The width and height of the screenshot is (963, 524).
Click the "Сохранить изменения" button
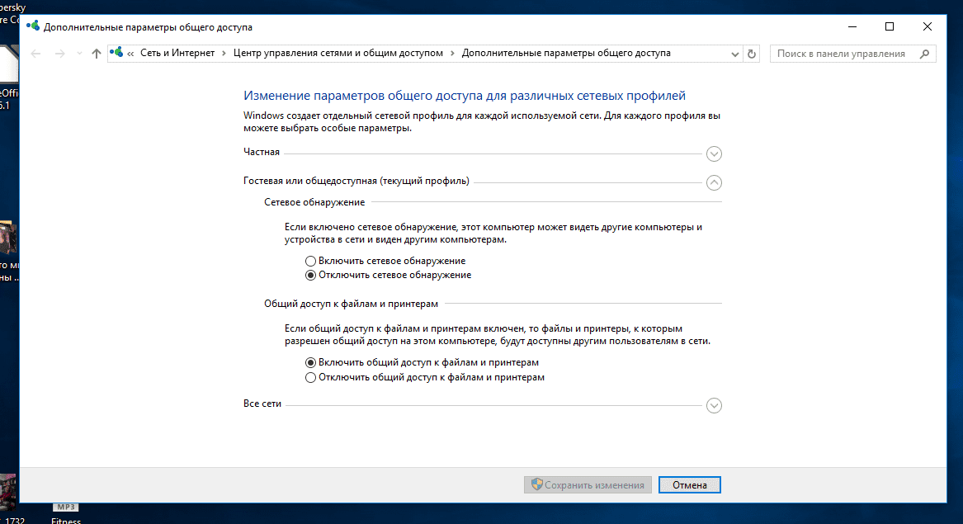[x=588, y=484]
